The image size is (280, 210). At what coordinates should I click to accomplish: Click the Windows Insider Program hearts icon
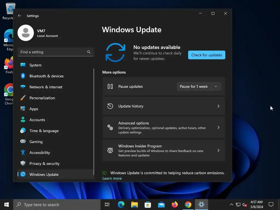coord(110,150)
